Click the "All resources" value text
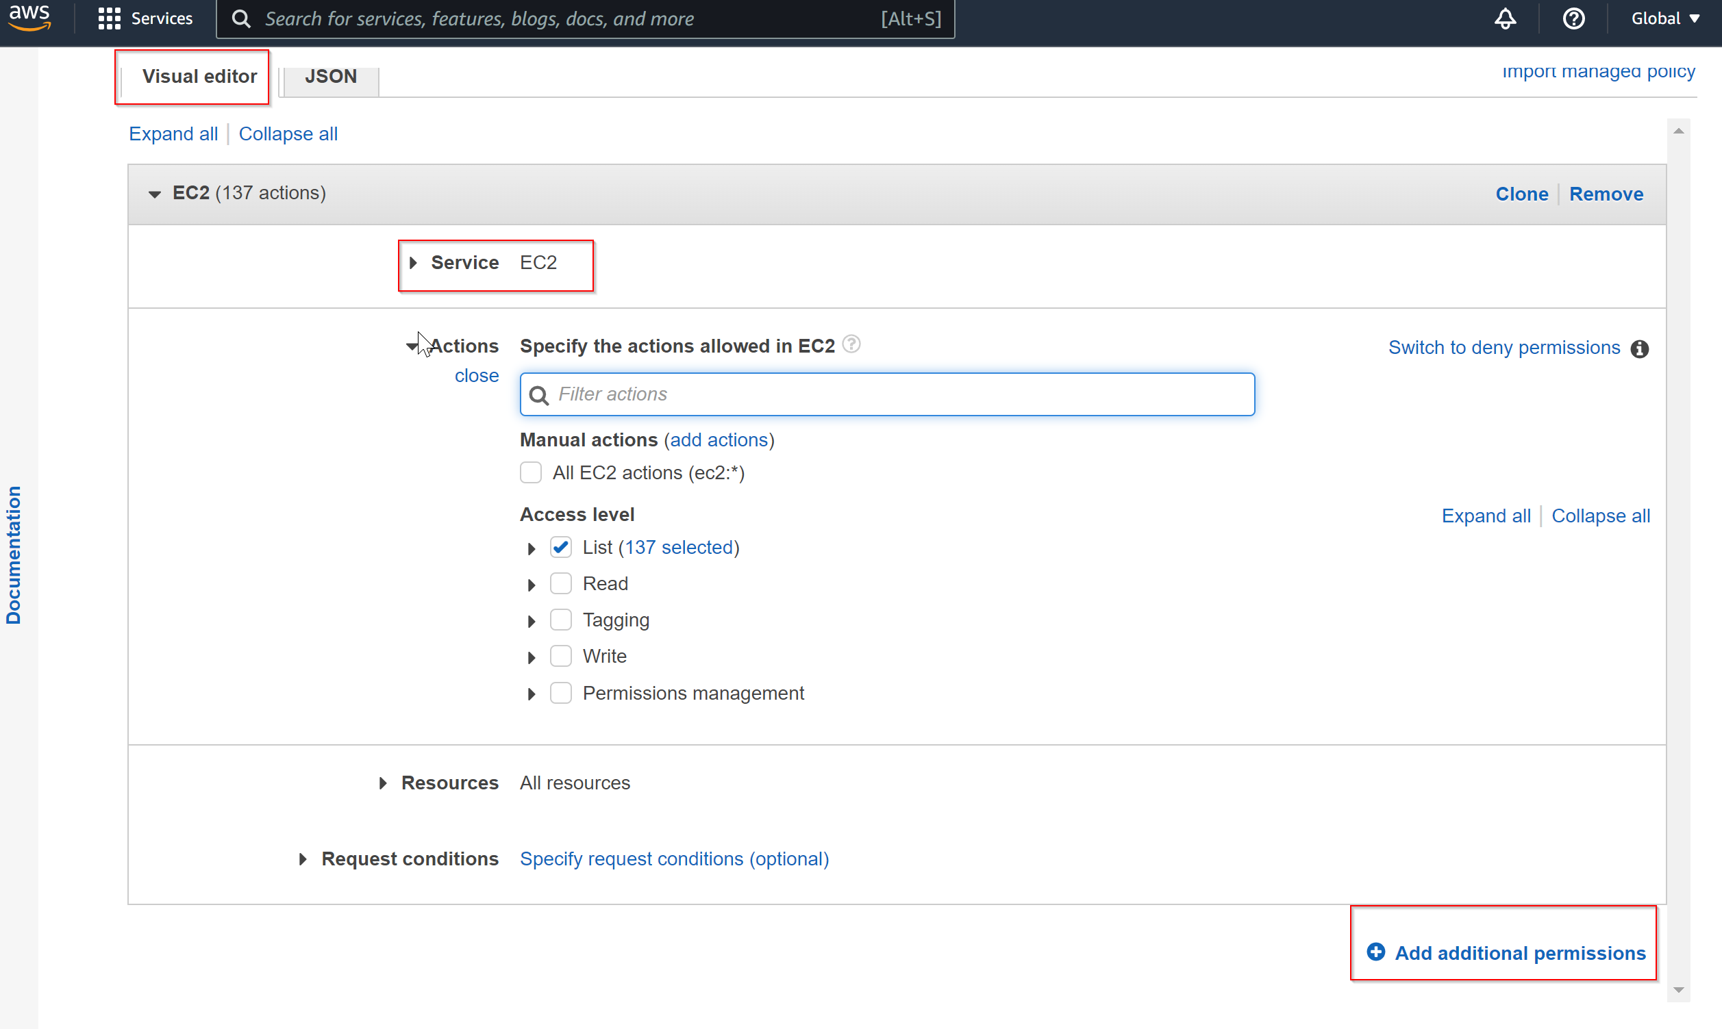The height and width of the screenshot is (1029, 1722). tap(575, 783)
